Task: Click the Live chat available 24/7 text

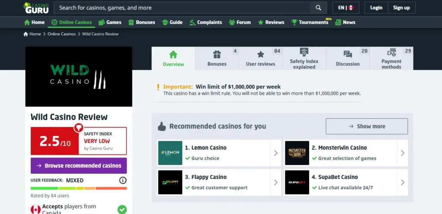Action: click(346, 188)
